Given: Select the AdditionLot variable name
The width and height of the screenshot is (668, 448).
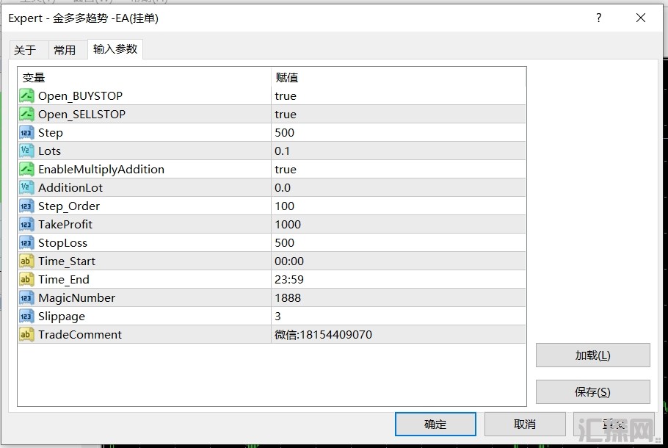Looking at the screenshot, I should (x=70, y=187).
